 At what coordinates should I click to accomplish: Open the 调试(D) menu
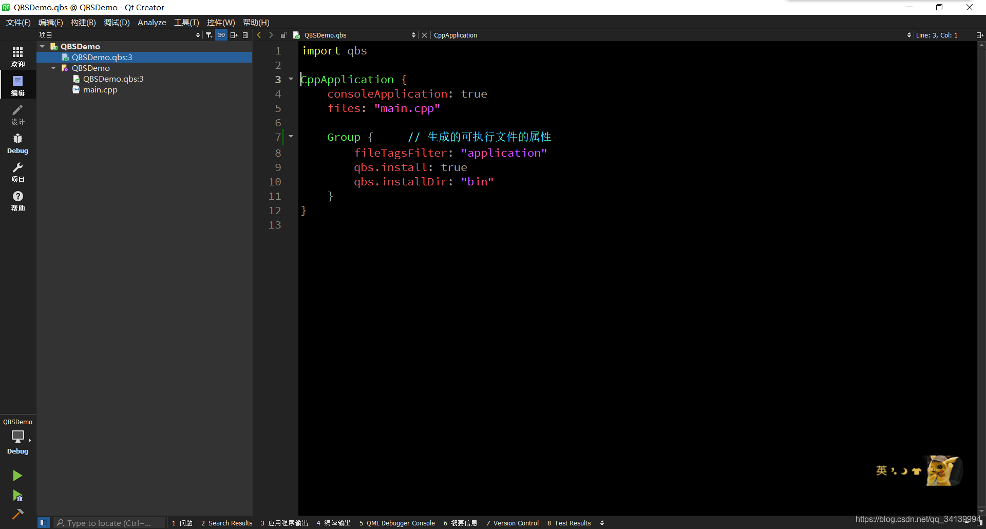coord(117,22)
